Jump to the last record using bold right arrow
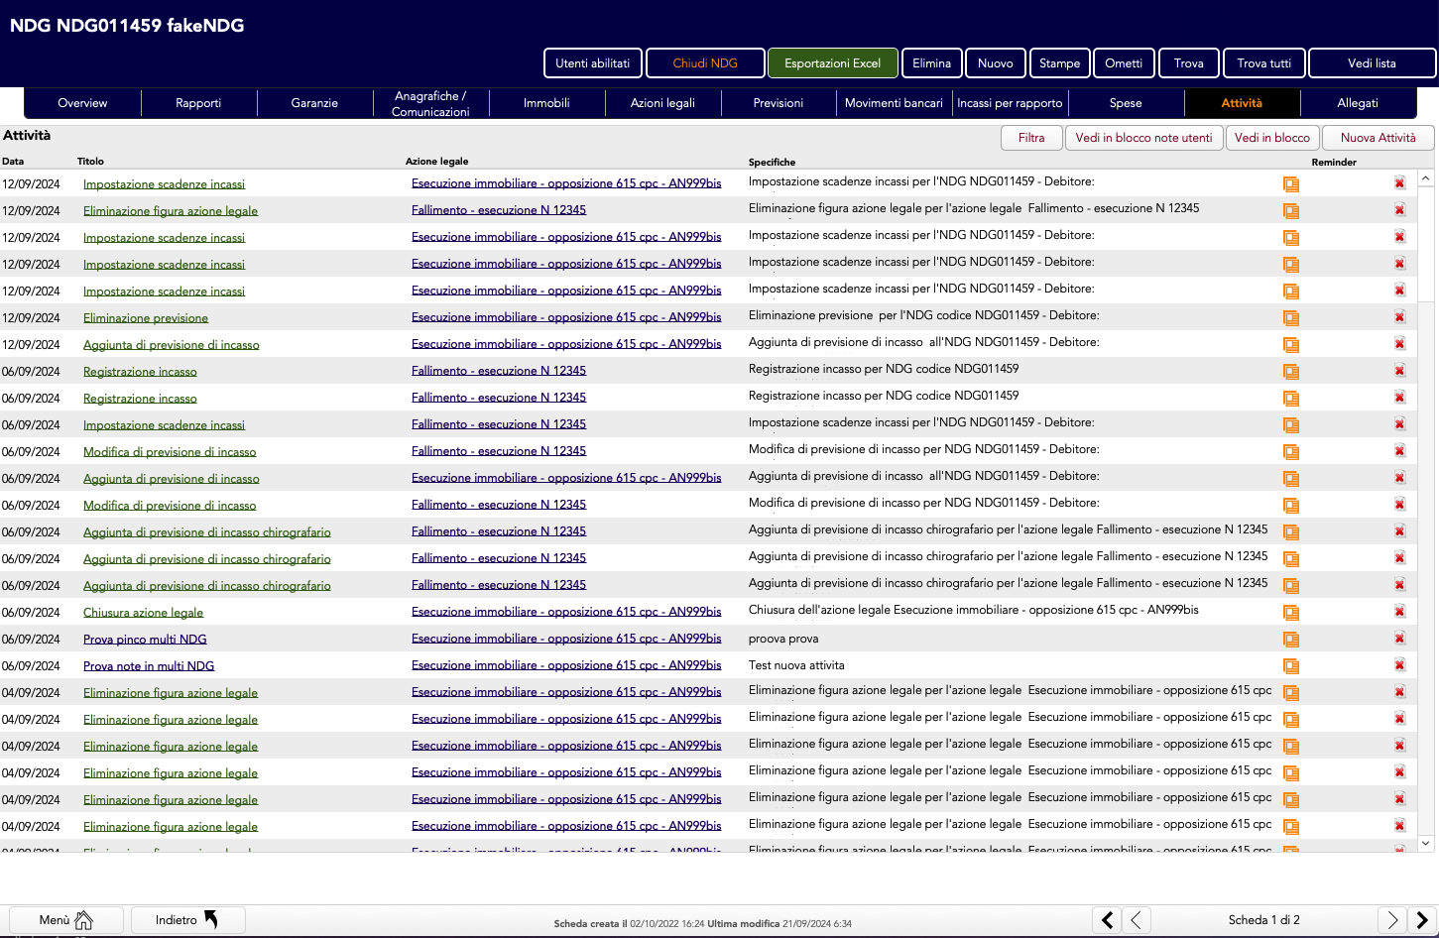Viewport: 1439px width, 938px height. 1422,920
